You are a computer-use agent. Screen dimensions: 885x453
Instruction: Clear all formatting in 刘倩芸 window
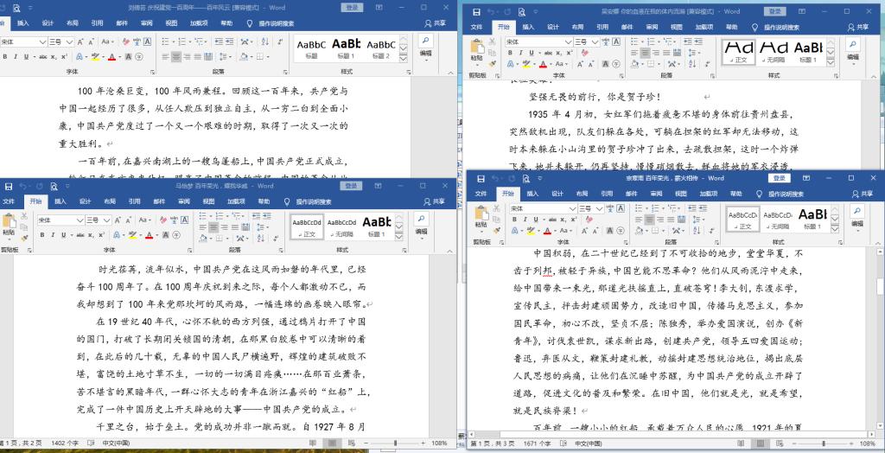(126, 41)
